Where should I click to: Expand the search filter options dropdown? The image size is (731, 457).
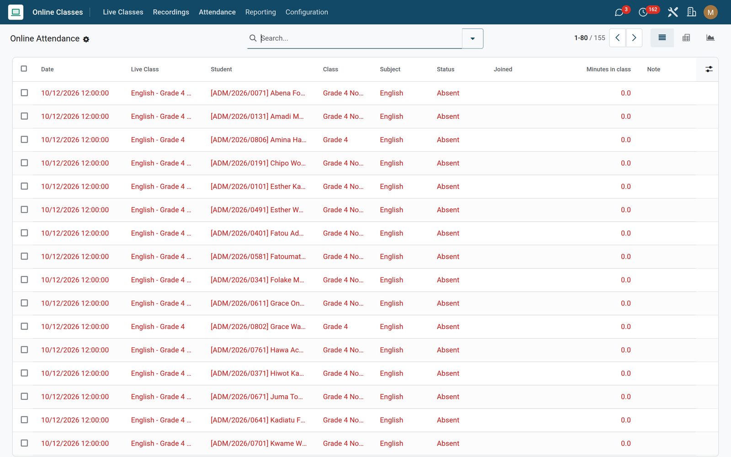point(472,38)
